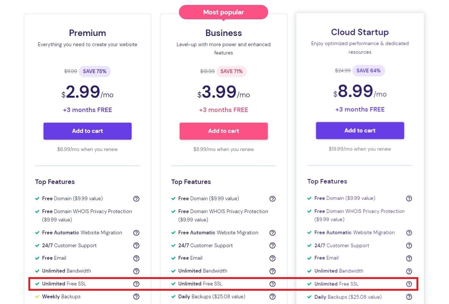This screenshot has height=304, width=449.
Task: Open help icon for Business Automatic Website Migration
Action: (272, 233)
